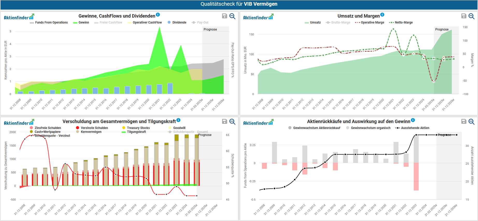Open info icon next to Gewinne, CashFlows title
Viewport: 478px width, 221px height.
tap(158, 15)
